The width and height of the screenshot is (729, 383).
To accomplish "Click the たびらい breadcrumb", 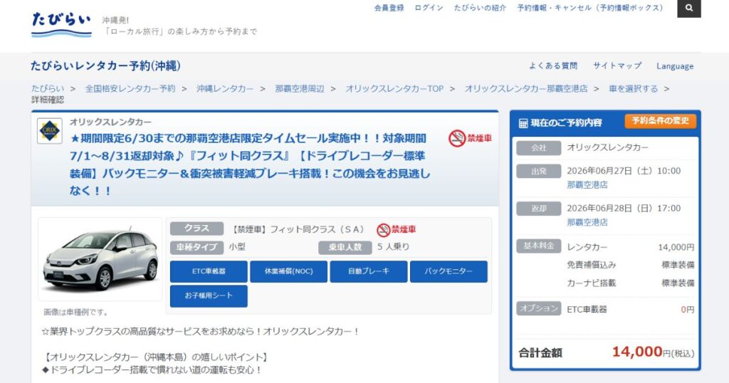I will [x=48, y=88].
